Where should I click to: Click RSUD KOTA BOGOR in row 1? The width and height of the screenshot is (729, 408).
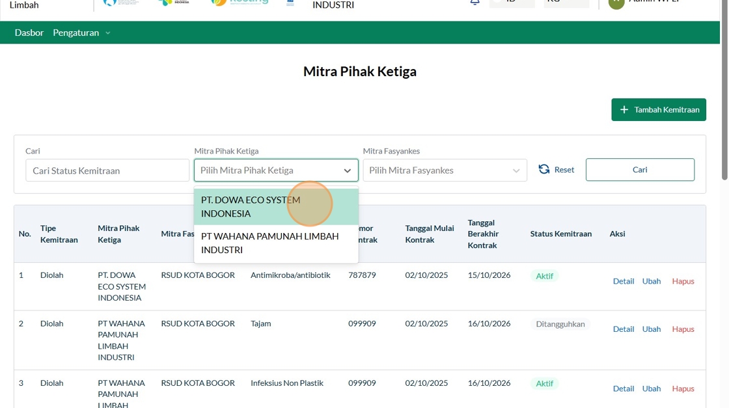click(x=198, y=275)
